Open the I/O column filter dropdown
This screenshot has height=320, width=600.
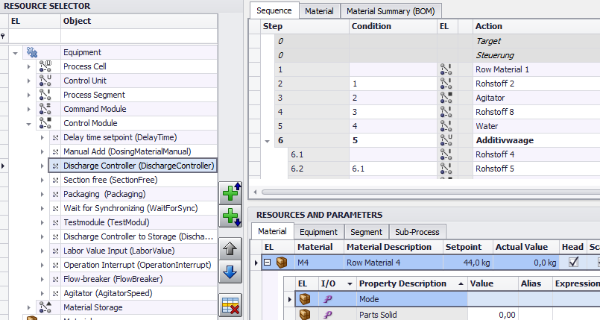(350, 284)
